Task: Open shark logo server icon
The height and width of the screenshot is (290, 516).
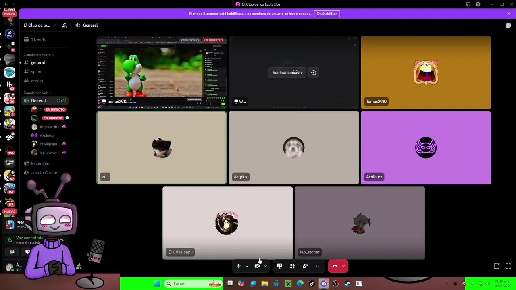Action: (10, 72)
